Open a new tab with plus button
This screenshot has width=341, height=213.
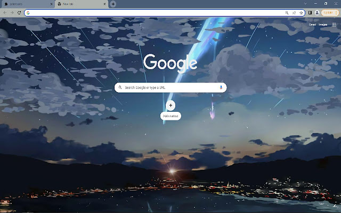point(113,4)
